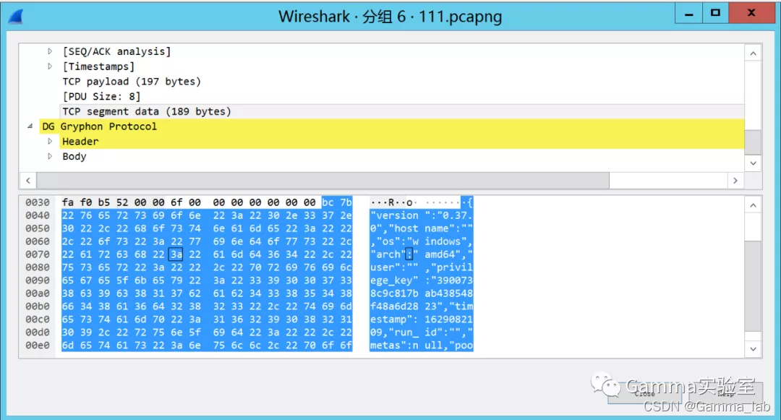Click ASCII text metas in hex pane
The height and width of the screenshot is (420, 781).
click(385, 346)
